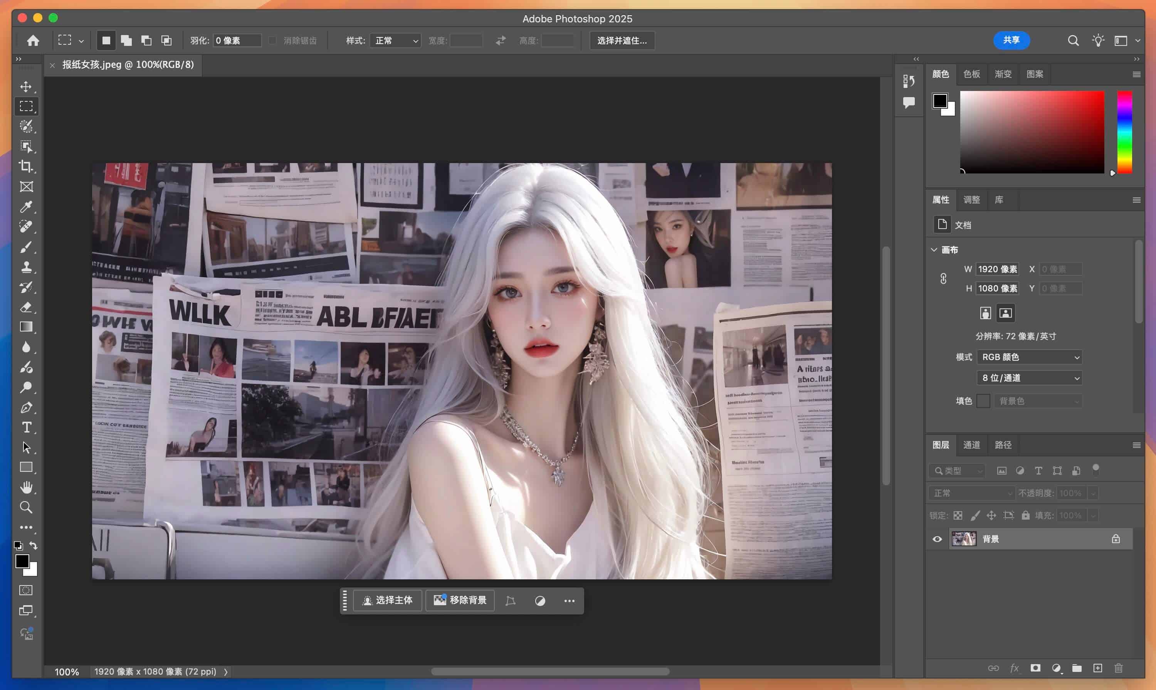Select the Eyedropper tool

coord(27,207)
